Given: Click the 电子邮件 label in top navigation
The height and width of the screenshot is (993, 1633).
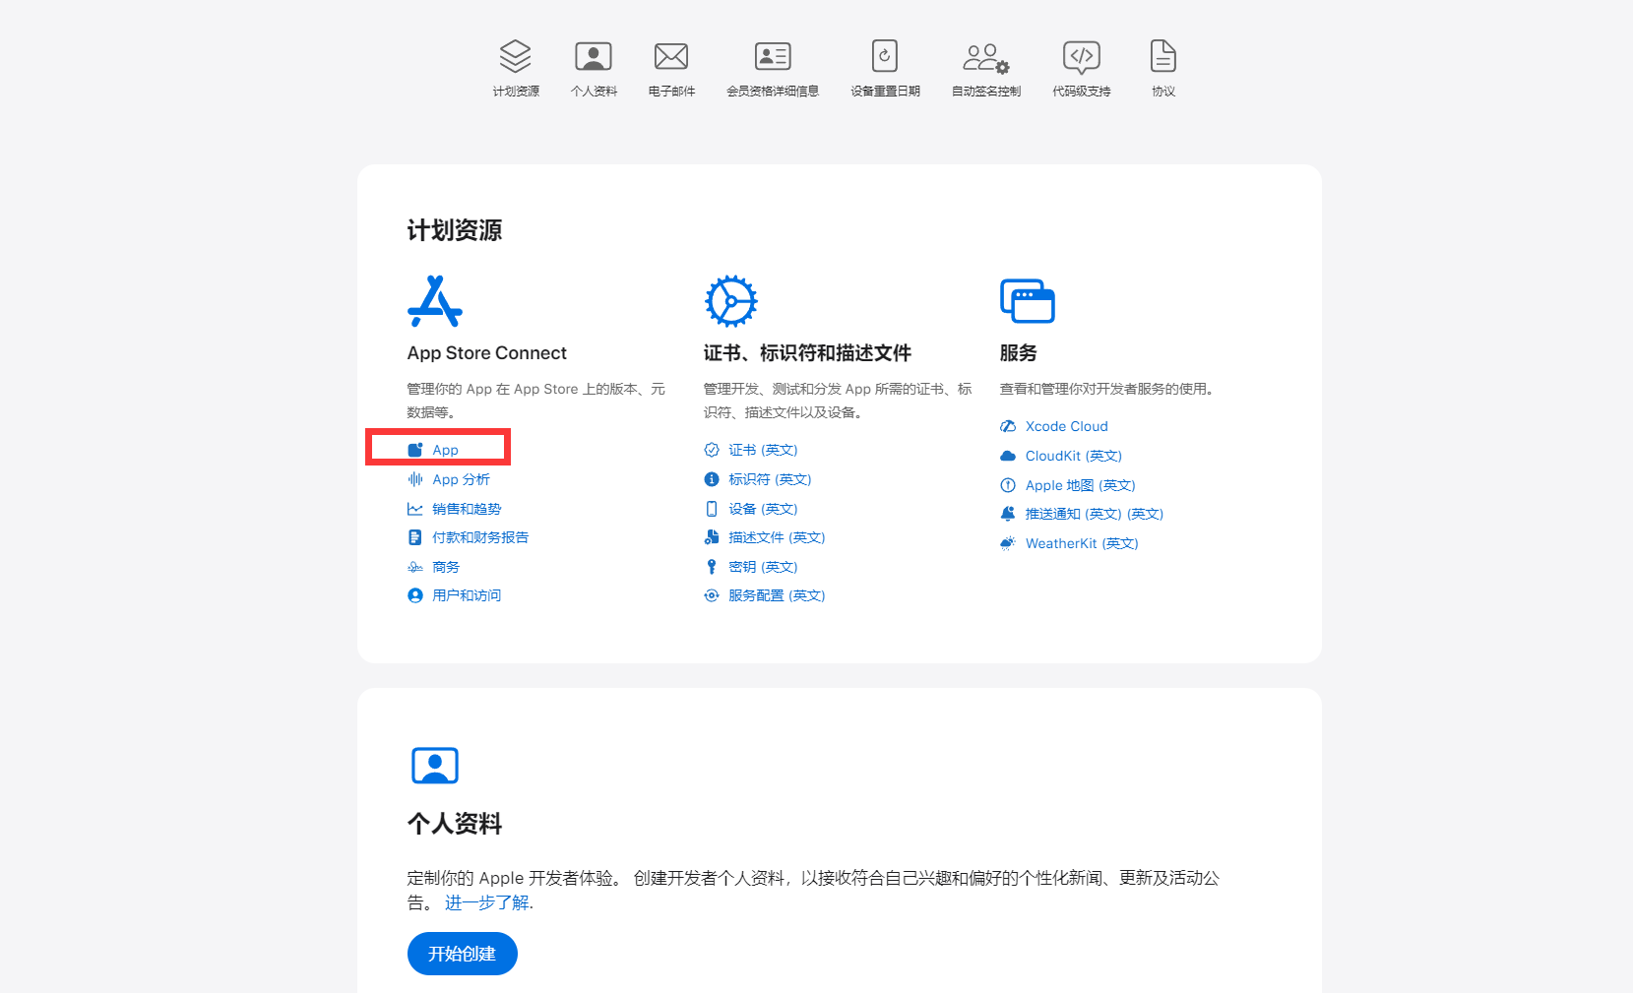Looking at the screenshot, I should [671, 92].
